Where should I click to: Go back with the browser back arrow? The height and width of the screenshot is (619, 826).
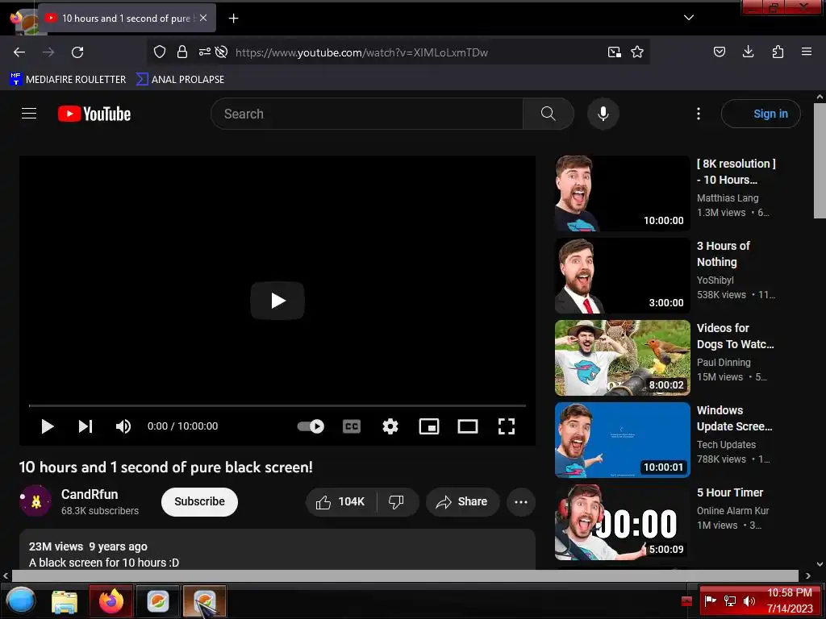click(x=19, y=52)
